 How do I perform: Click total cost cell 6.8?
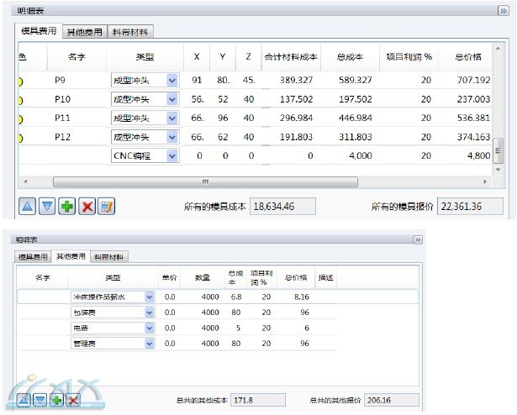coord(236,297)
